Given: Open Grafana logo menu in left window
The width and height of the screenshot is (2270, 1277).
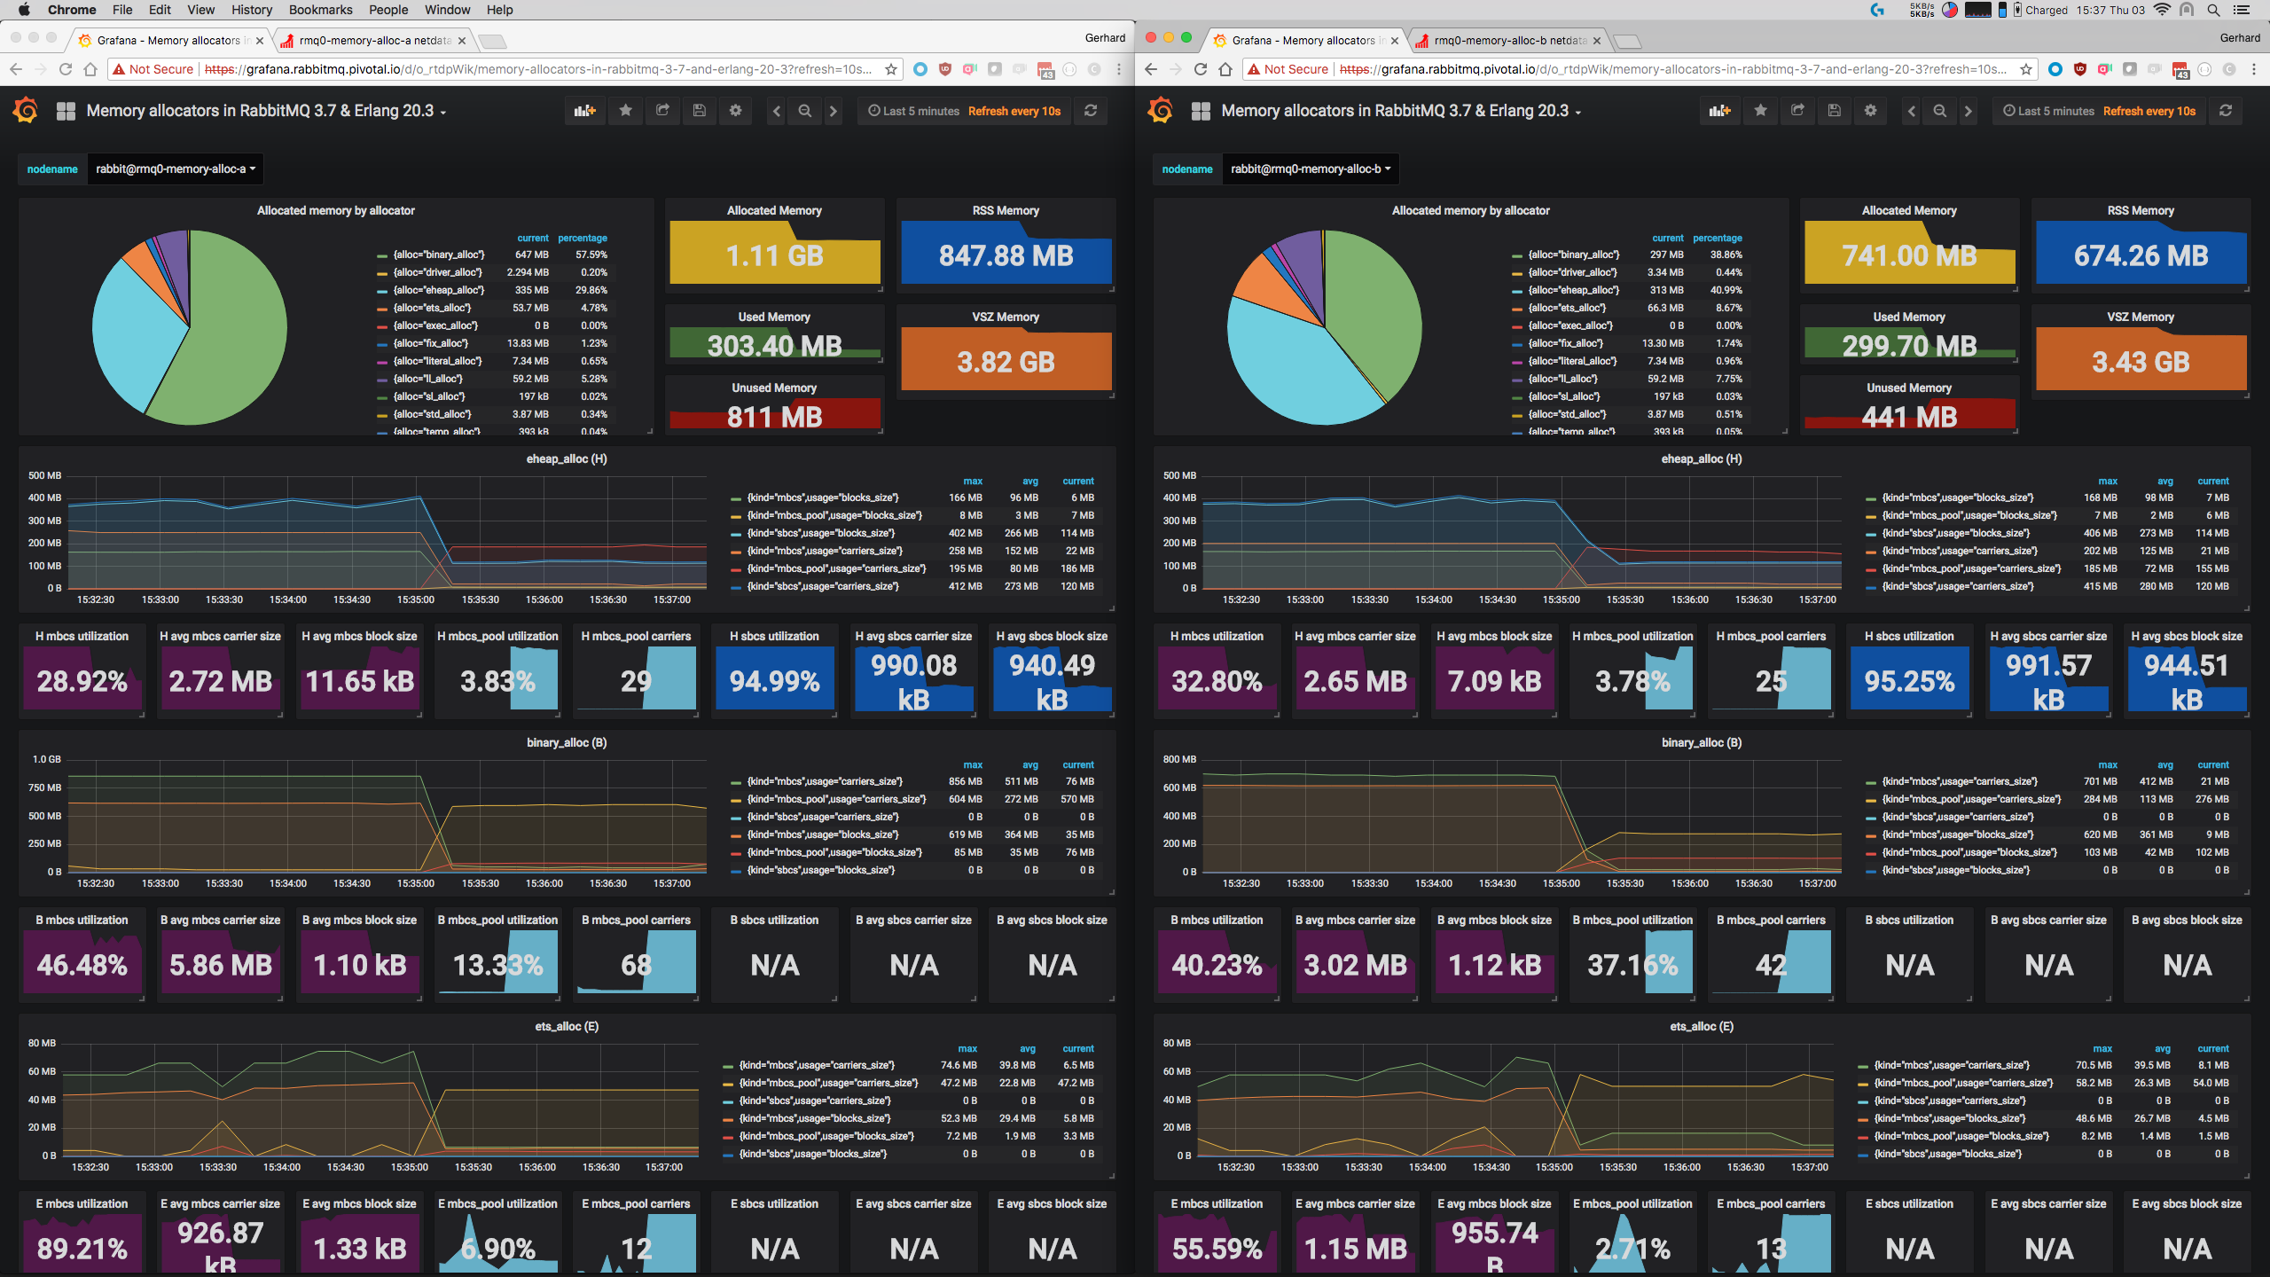Looking at the screenshot, I should (x=25, y=111).
